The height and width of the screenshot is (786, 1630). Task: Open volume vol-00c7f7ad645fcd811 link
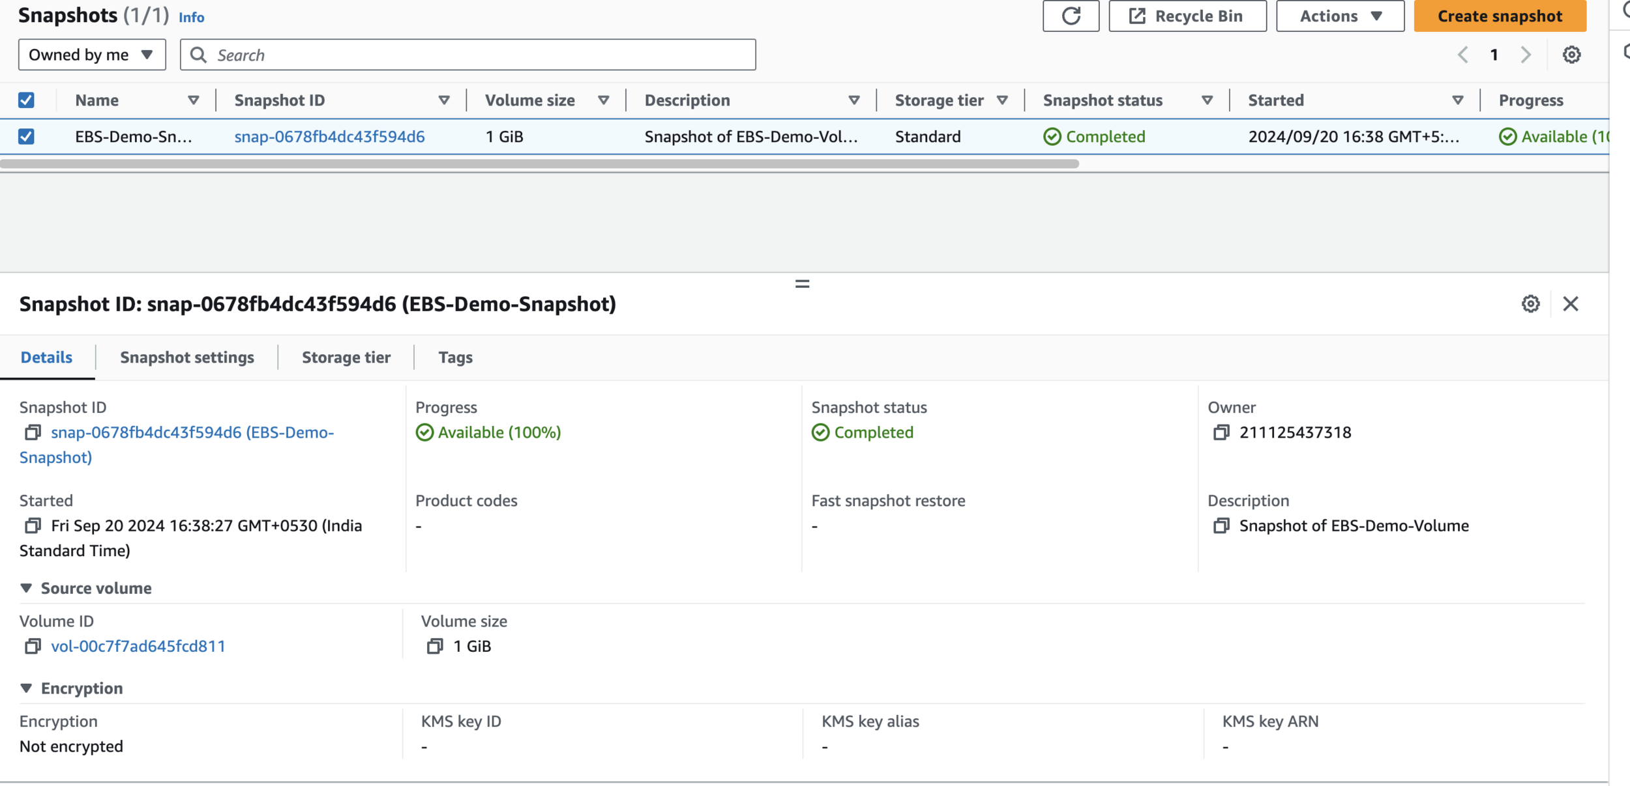click(x=138, y=646)
